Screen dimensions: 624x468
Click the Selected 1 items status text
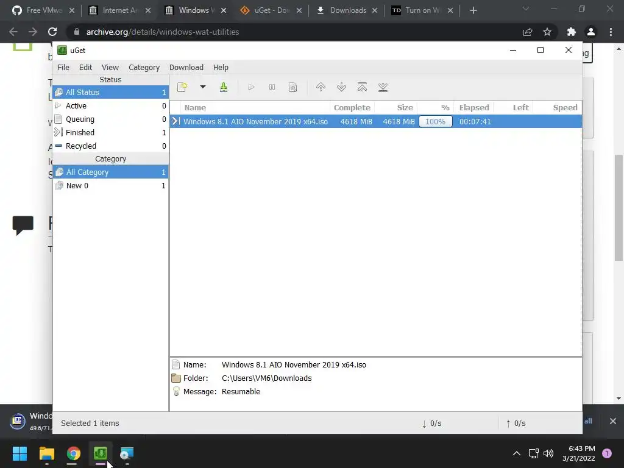[90, 424]
